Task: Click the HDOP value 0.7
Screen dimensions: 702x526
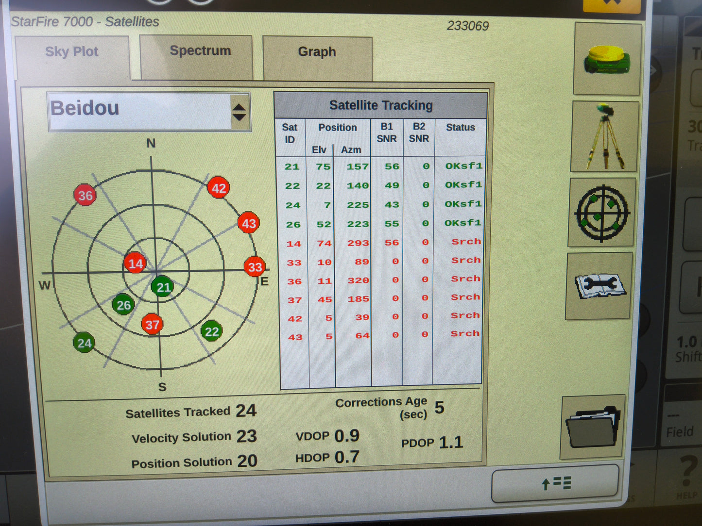Action: [347, 457]
